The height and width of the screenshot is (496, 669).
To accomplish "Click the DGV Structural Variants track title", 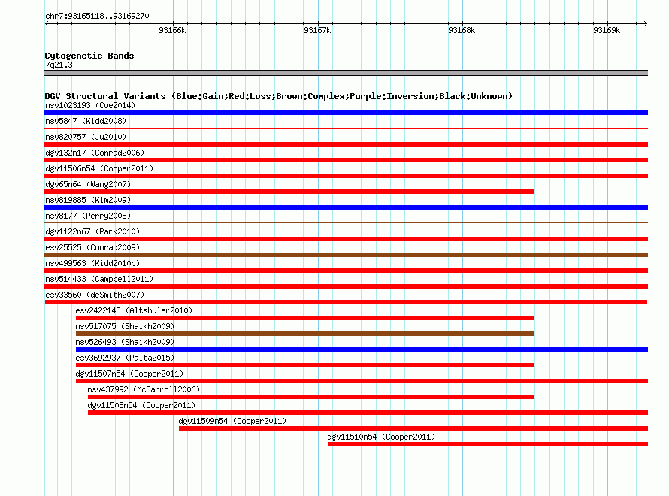I will click(x=279, y=96).
